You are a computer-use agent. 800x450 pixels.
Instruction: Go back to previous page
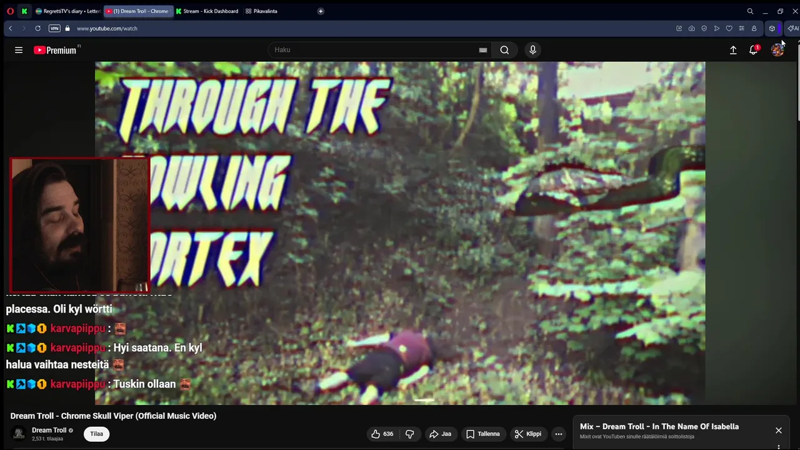tap(11, 28)
